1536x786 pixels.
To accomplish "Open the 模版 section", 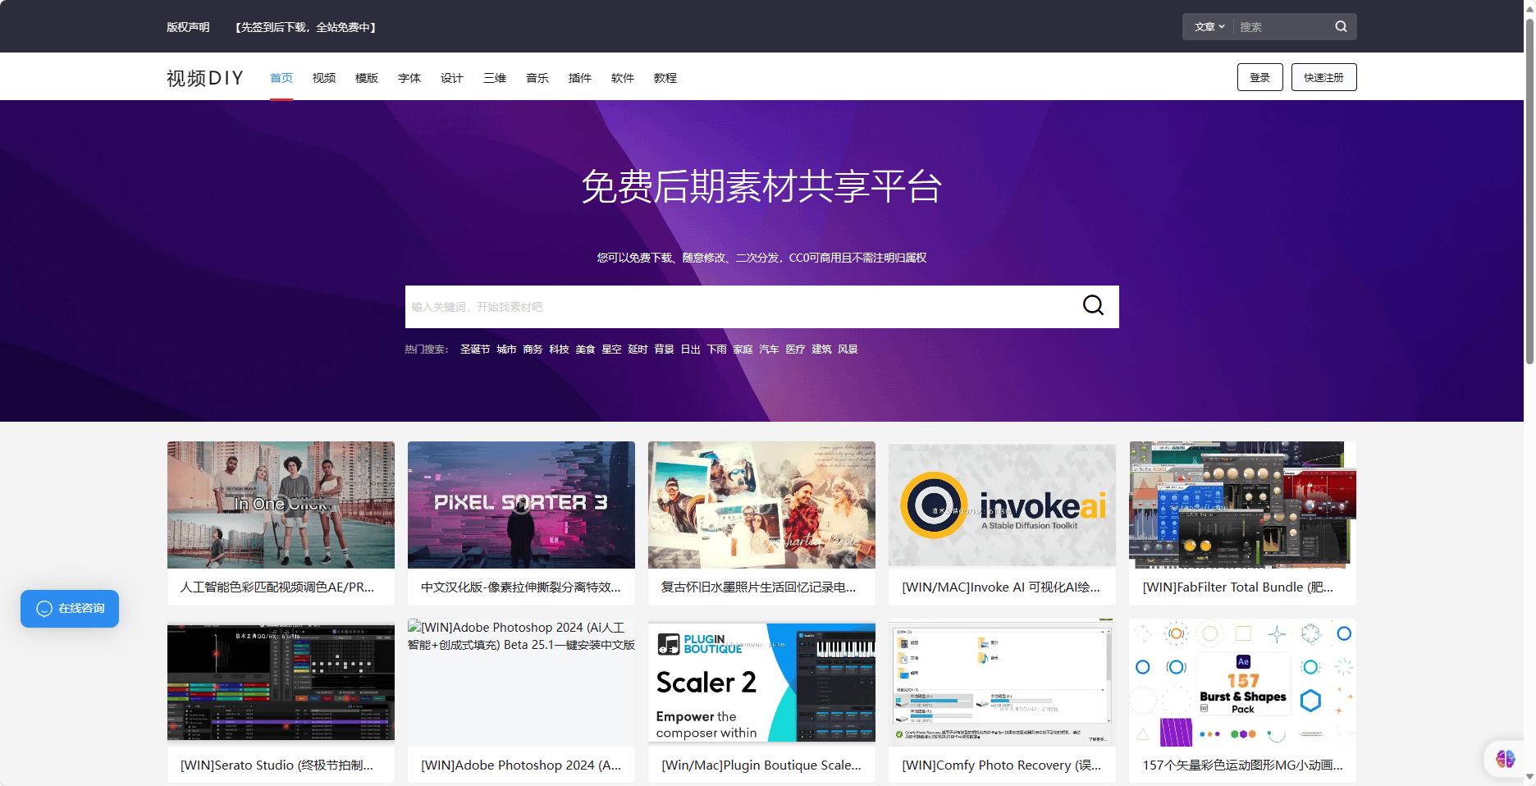I will (366, 77).
